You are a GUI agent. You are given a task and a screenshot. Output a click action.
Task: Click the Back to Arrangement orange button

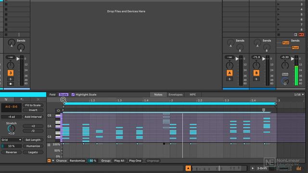coord(301,35)
